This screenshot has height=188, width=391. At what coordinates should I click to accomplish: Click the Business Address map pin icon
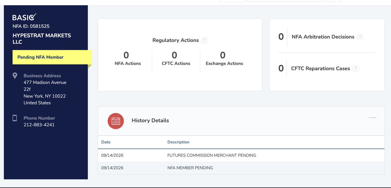click(x=15, y=76)
